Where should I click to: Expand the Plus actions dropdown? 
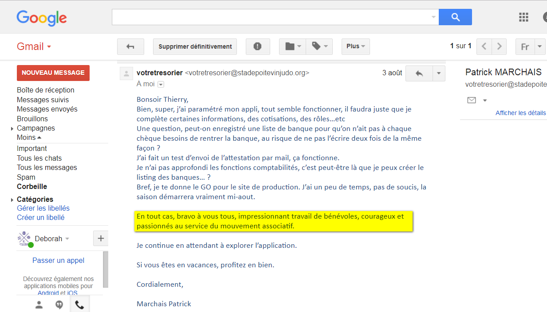point(356,46)
